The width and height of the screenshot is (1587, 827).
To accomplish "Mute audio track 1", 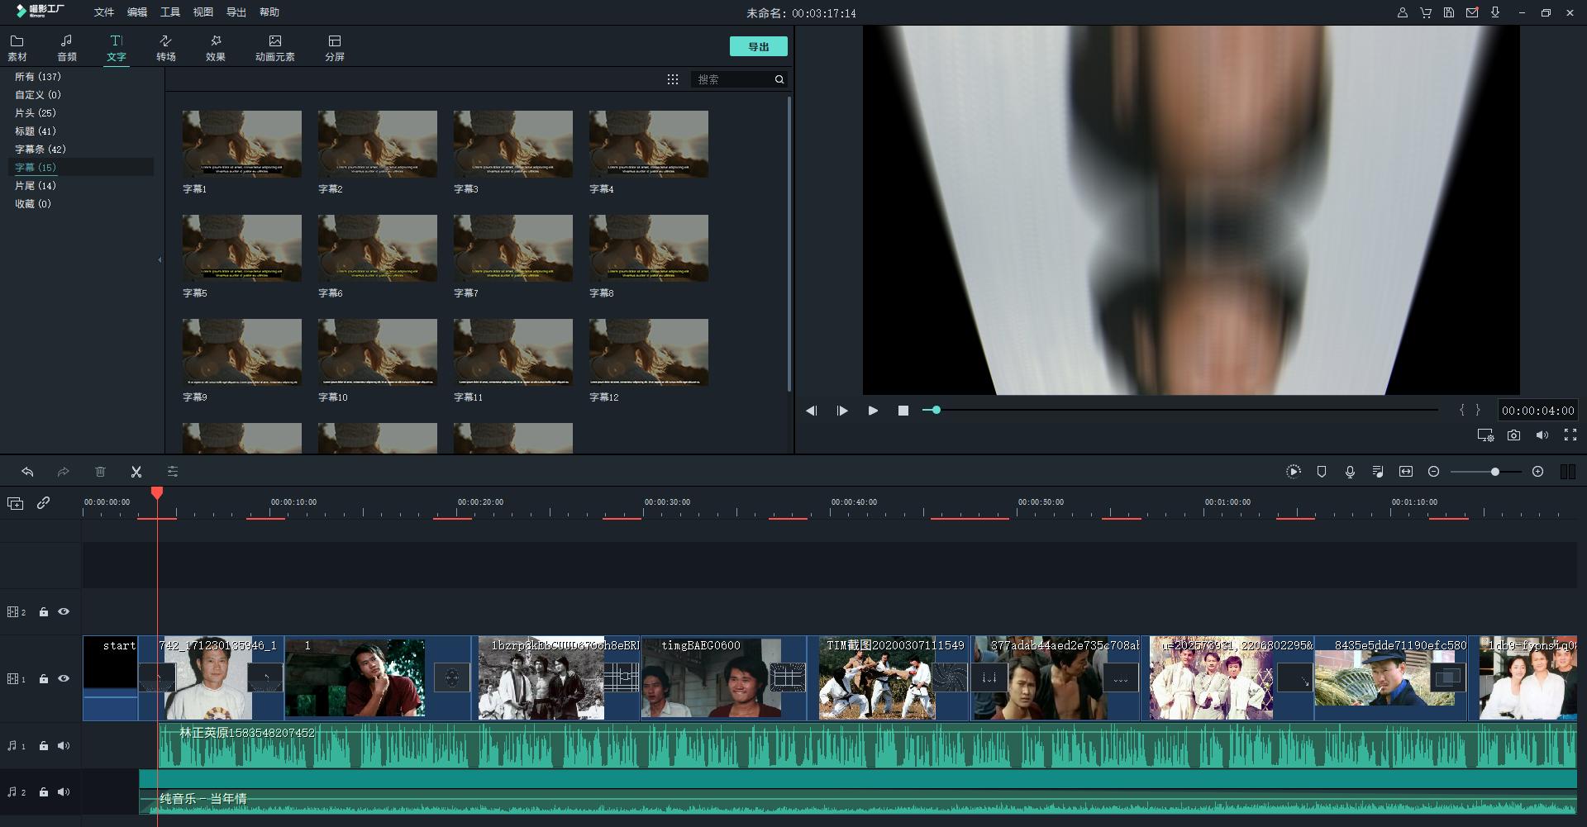I will click(x=64, y=746).
